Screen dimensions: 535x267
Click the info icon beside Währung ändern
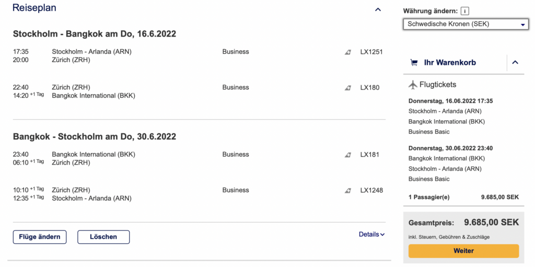(465, 11)
